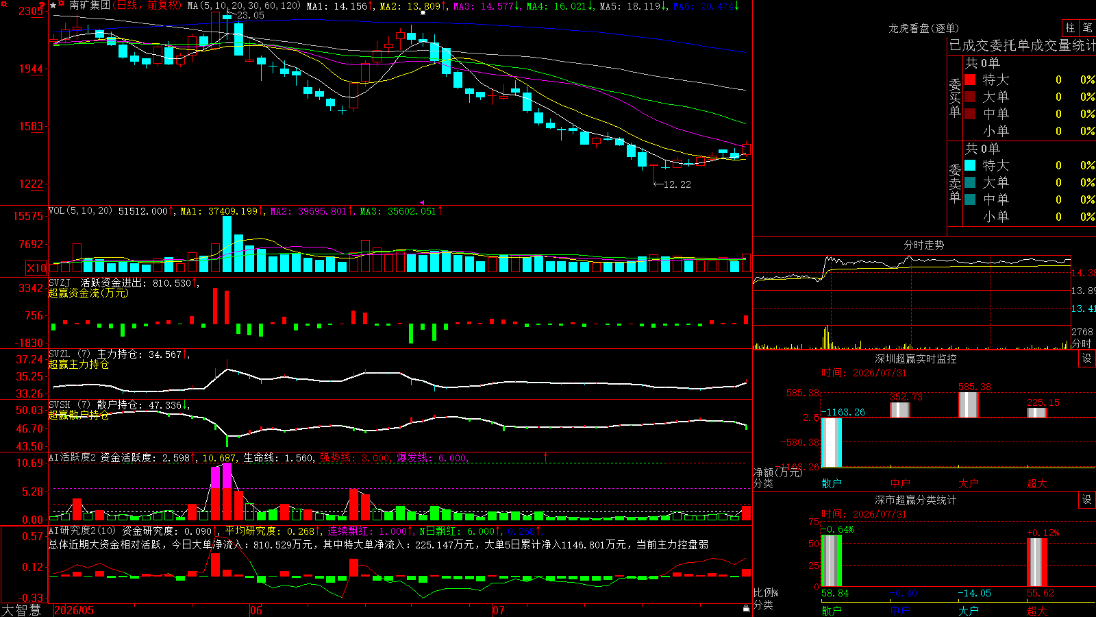Open 设 settings for 深圳超赢实时监控

1087,359
